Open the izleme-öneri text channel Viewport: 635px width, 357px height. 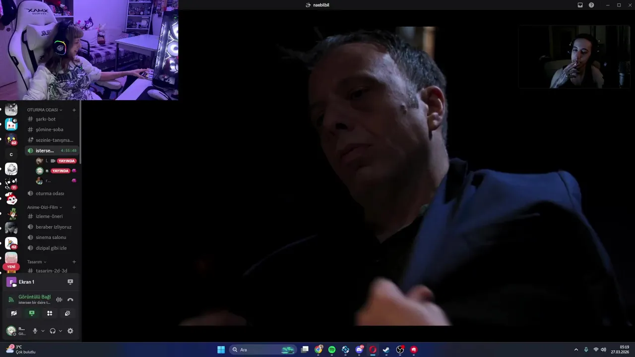[52, 216]
